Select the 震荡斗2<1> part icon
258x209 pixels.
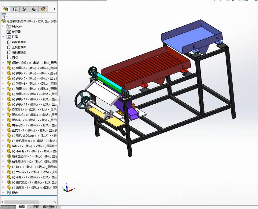tap(9, 120)
